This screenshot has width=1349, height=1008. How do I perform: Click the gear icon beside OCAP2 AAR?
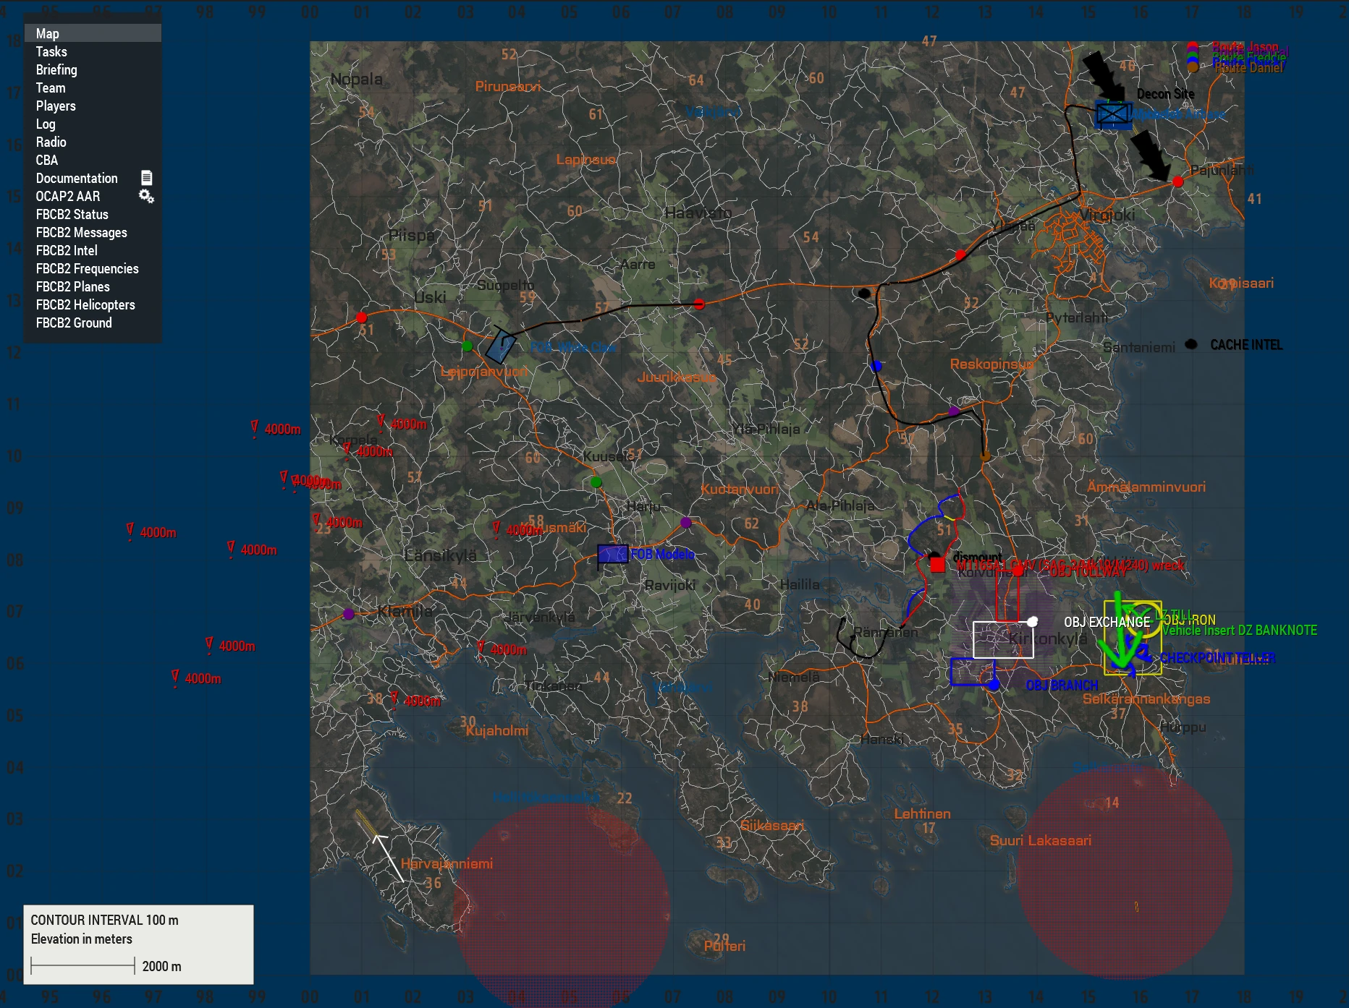click(x=146, y=196)
